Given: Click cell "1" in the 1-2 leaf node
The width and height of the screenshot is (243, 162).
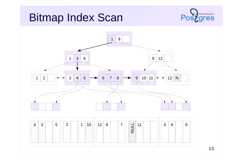Looking at the screenshot, I should (x=37, y=78).
